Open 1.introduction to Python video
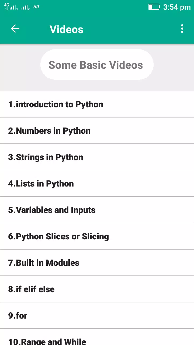This screenshot has width=194, height=345. (97, 104)
